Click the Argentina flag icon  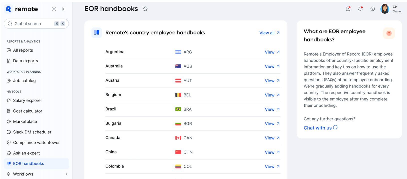[x=178, y=52]
